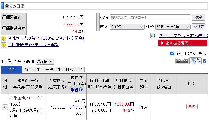The height and width of the screenshot is (120, 209).
Task: Click the 特定 account type cell
Action: [143, 107]
